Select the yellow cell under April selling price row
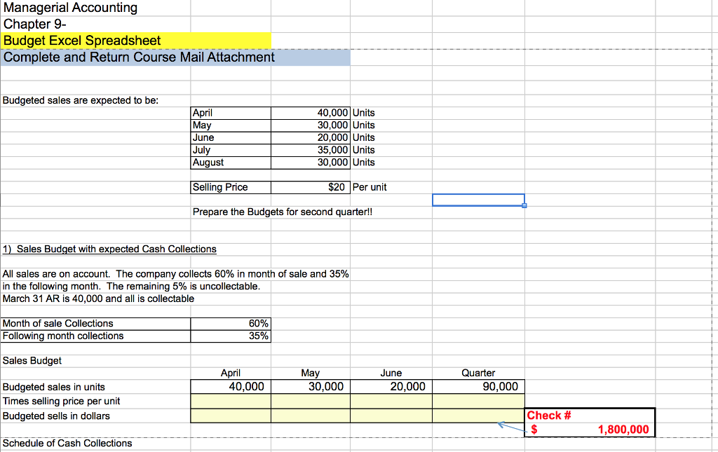Screen dimensions: 718x452 230,401
